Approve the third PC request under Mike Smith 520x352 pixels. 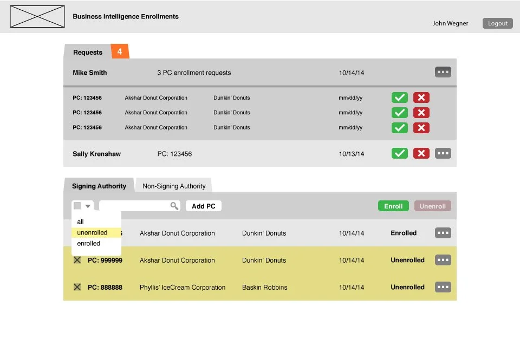[400, 127]
